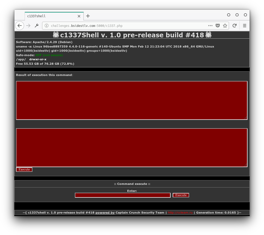Image resolution: width=264 pixels, height=235 pixels.
Task: Click the URL address bar
Action: pyautogui.click(x=126, y=26)
